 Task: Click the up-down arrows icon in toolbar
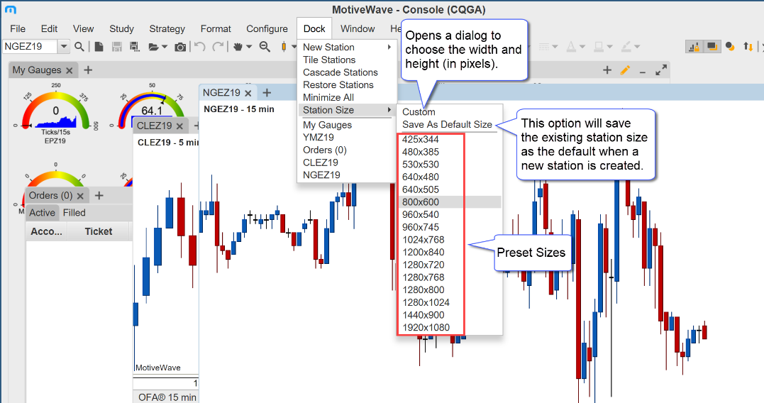tap(748, 47)
